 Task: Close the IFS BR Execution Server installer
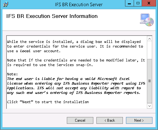click(149, 3)
